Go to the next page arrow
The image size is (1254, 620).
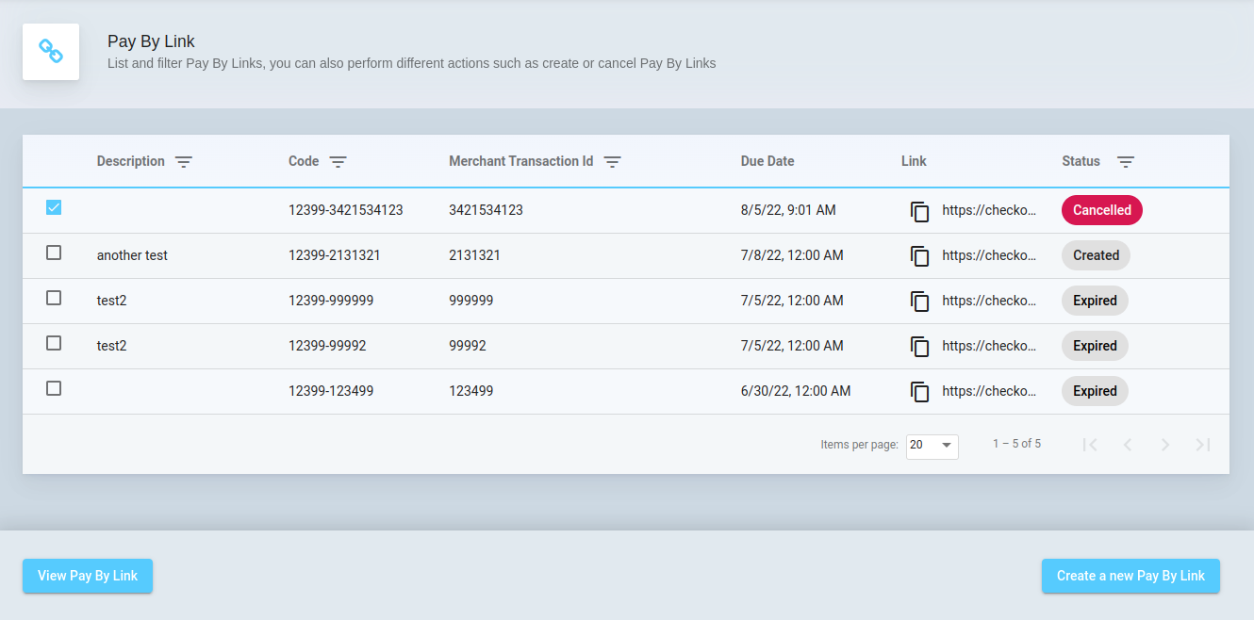point(1165,445)
